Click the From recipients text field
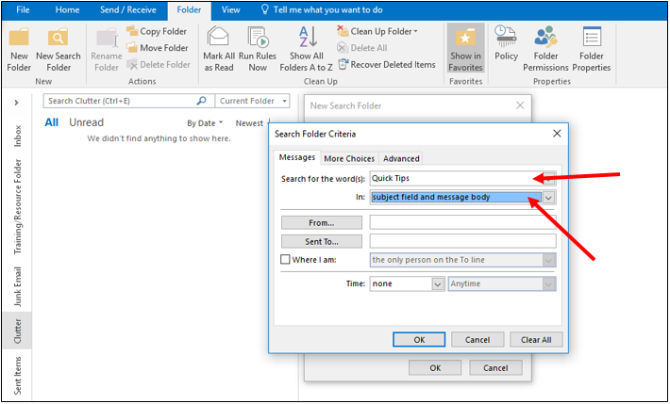This screenshot has width=670, height=404. point(462,222)
